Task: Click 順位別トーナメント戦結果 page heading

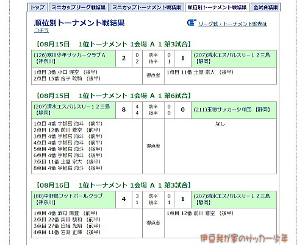Action: [79, 23]
